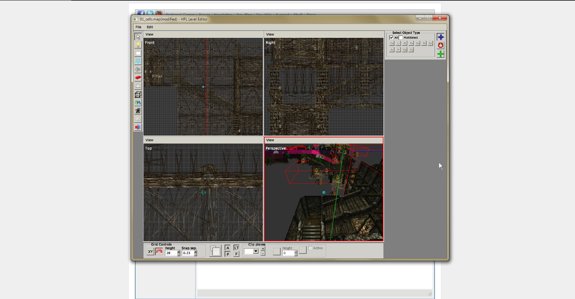Image resolution: width=575 pixels, height=299 pixels.
Task: Open the Edit menu
Action: [150, 27]
